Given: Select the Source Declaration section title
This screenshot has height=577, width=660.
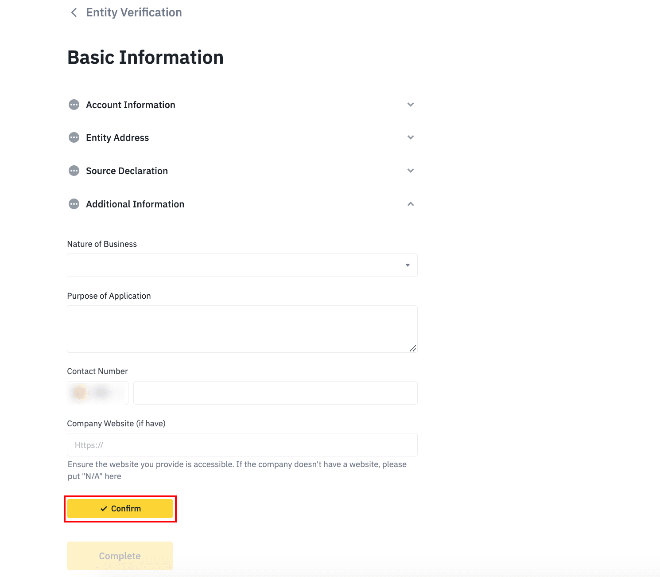Looking at the screenshot, I should (127, 171).
